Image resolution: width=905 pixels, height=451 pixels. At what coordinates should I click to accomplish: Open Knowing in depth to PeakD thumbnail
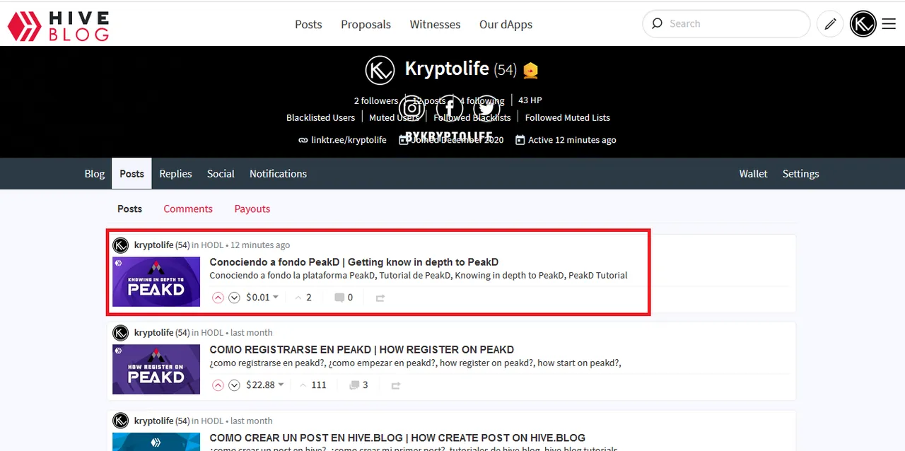(156, 281)
